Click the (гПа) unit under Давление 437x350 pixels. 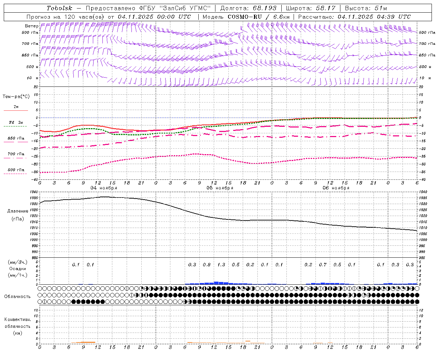18,219
